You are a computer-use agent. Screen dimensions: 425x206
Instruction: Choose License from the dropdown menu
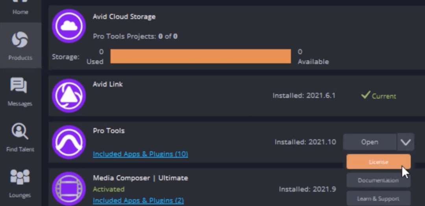click(x=378, y=162)
